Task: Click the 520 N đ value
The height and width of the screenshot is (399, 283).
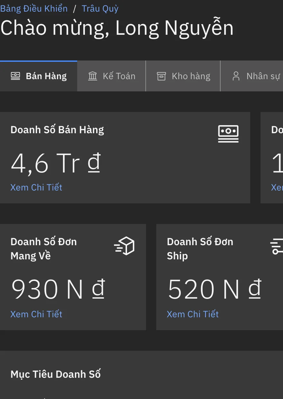Action: point(215,289)
